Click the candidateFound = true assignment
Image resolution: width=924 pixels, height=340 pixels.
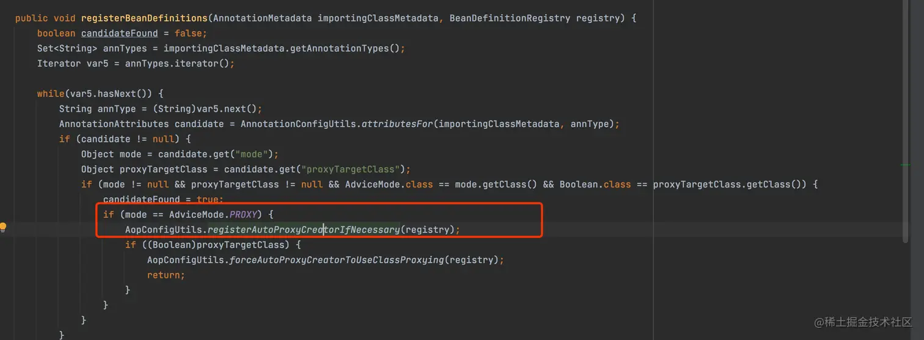162,200
